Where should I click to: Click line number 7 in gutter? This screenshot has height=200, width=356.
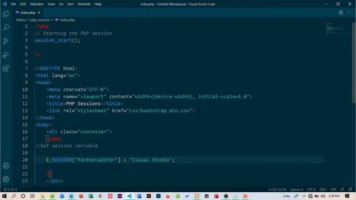26,68
